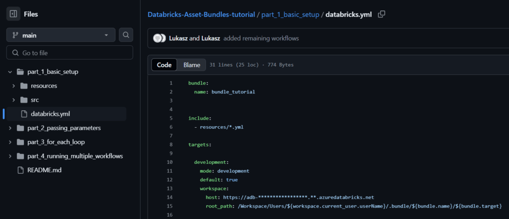This screenshot has height=219, width=509.
Task: Click the part_3_for_each_loop folder icon
Action: click(x=20, y=142)
